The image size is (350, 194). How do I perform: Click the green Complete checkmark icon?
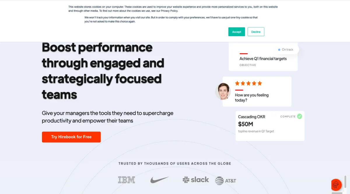tap(300, 116)
